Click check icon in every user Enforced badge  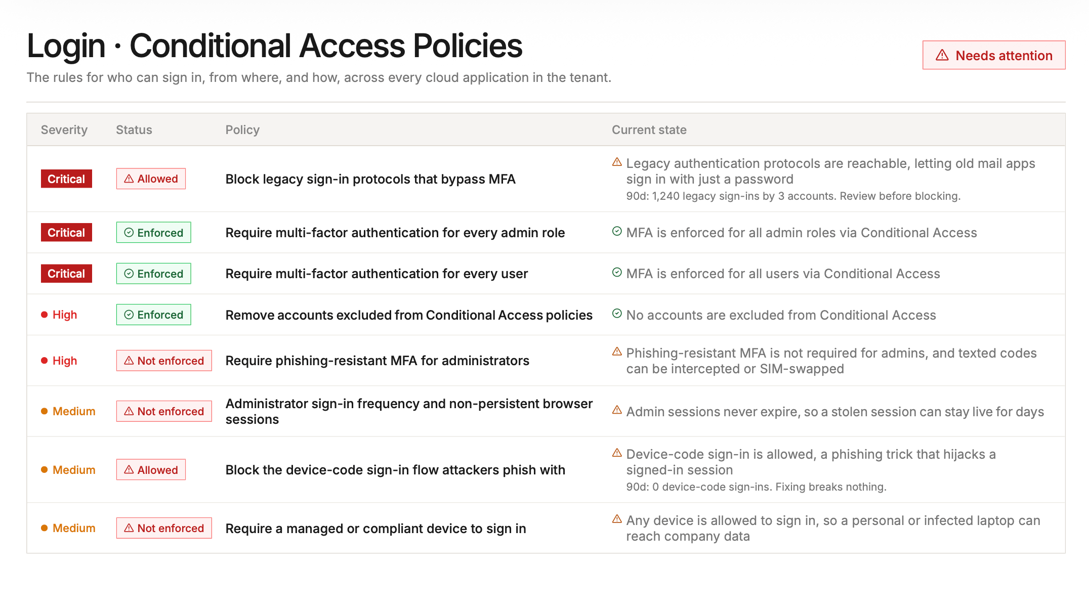(129, 274)
